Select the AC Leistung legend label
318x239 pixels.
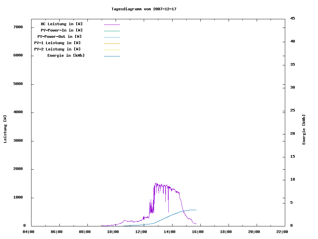pyautogui.click(x=62, y=24)
